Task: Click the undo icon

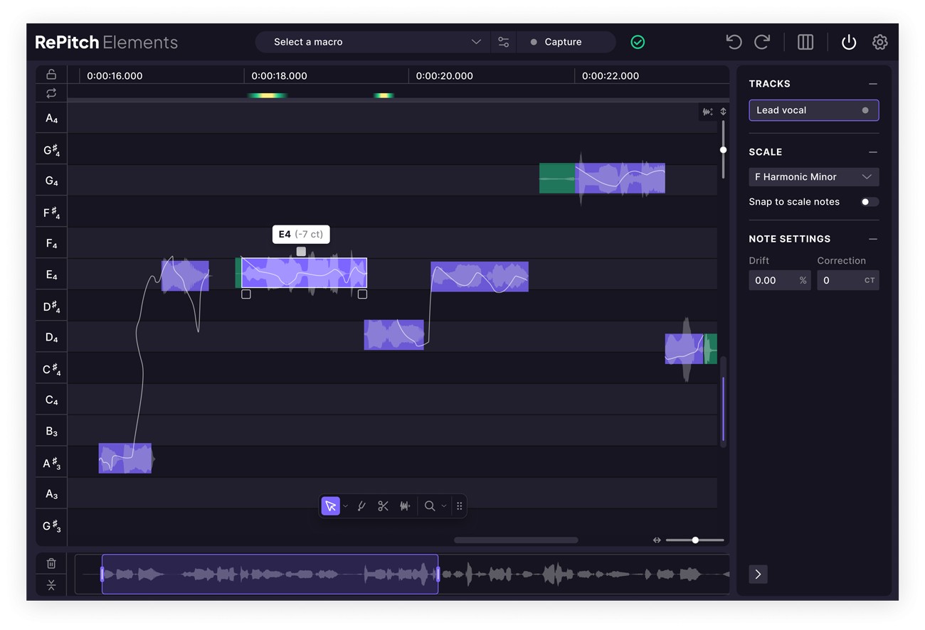Action: [x=734, y=42]
